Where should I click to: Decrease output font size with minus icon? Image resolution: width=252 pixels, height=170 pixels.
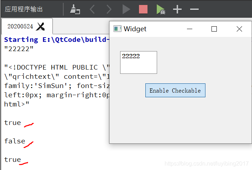(194, 10)
